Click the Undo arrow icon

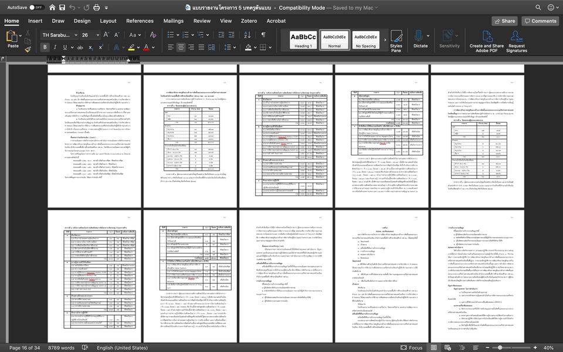click(x=72, y=7)
